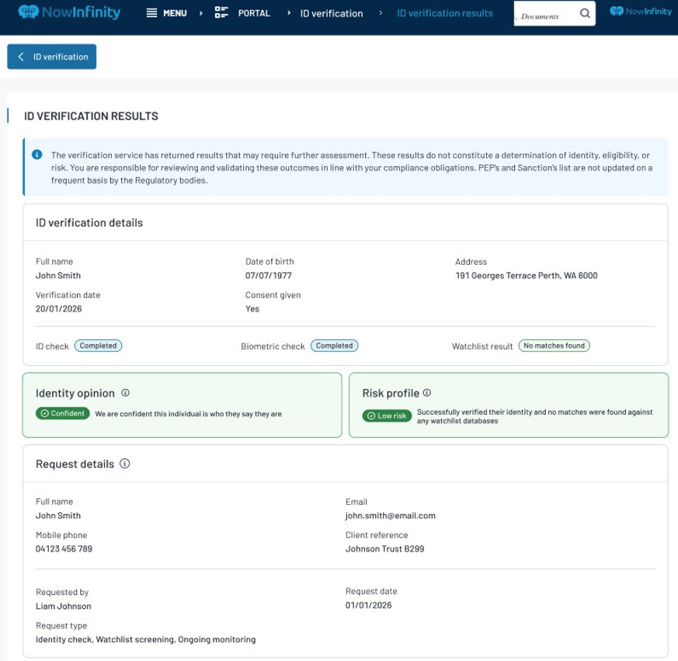This screenshot has width=678, height=661.
Task: Click the search magnifier icon
Action: (x=585, y=14)
